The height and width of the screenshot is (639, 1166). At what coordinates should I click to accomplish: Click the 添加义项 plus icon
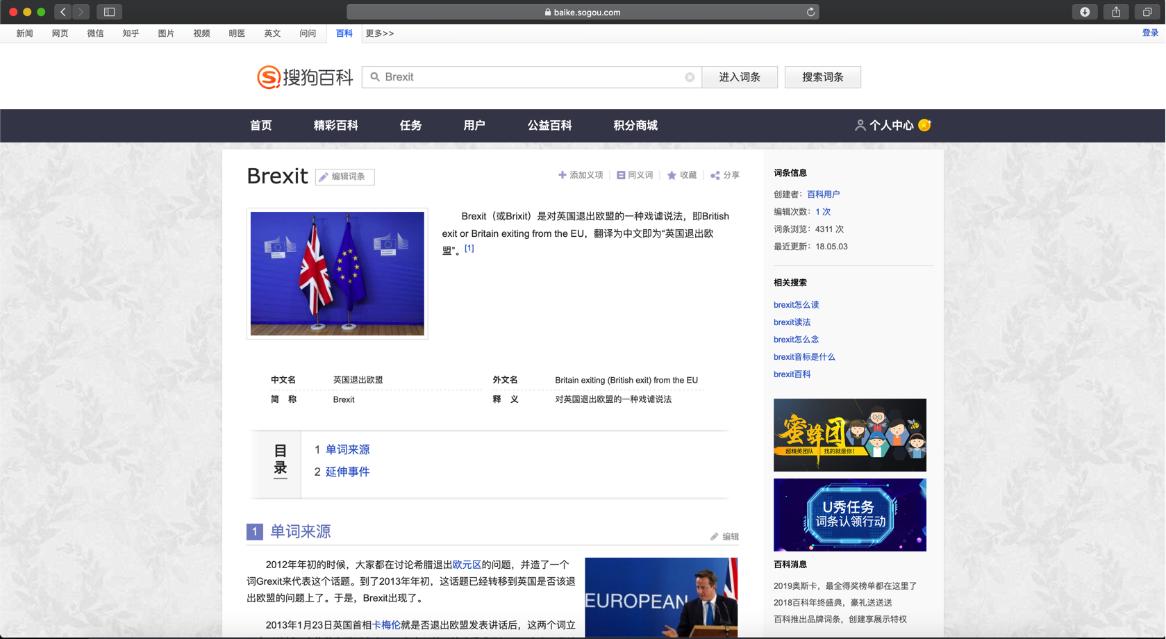click(563, 175)
